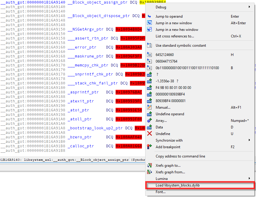The image size is (256, 197).
Task: Click the octal icon beside 060044715764
Action: 150,61
